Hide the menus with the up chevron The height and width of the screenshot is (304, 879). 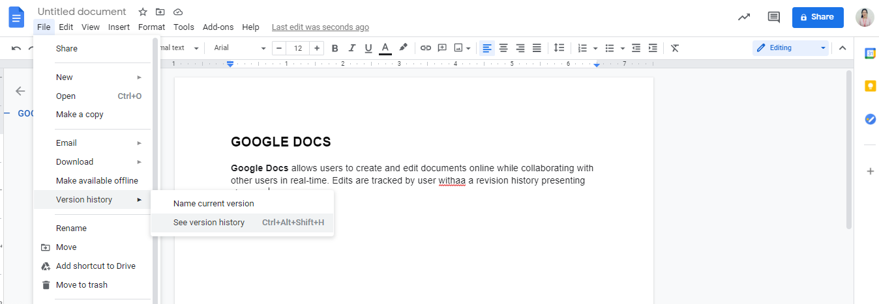coord(842,48)
